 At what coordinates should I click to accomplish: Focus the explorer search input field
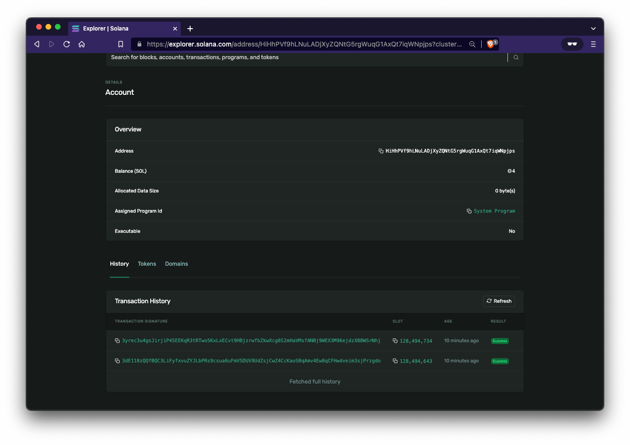(x=307, y=57)
